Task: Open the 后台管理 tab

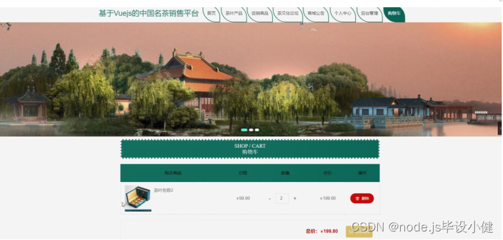Action: [370, 13]
